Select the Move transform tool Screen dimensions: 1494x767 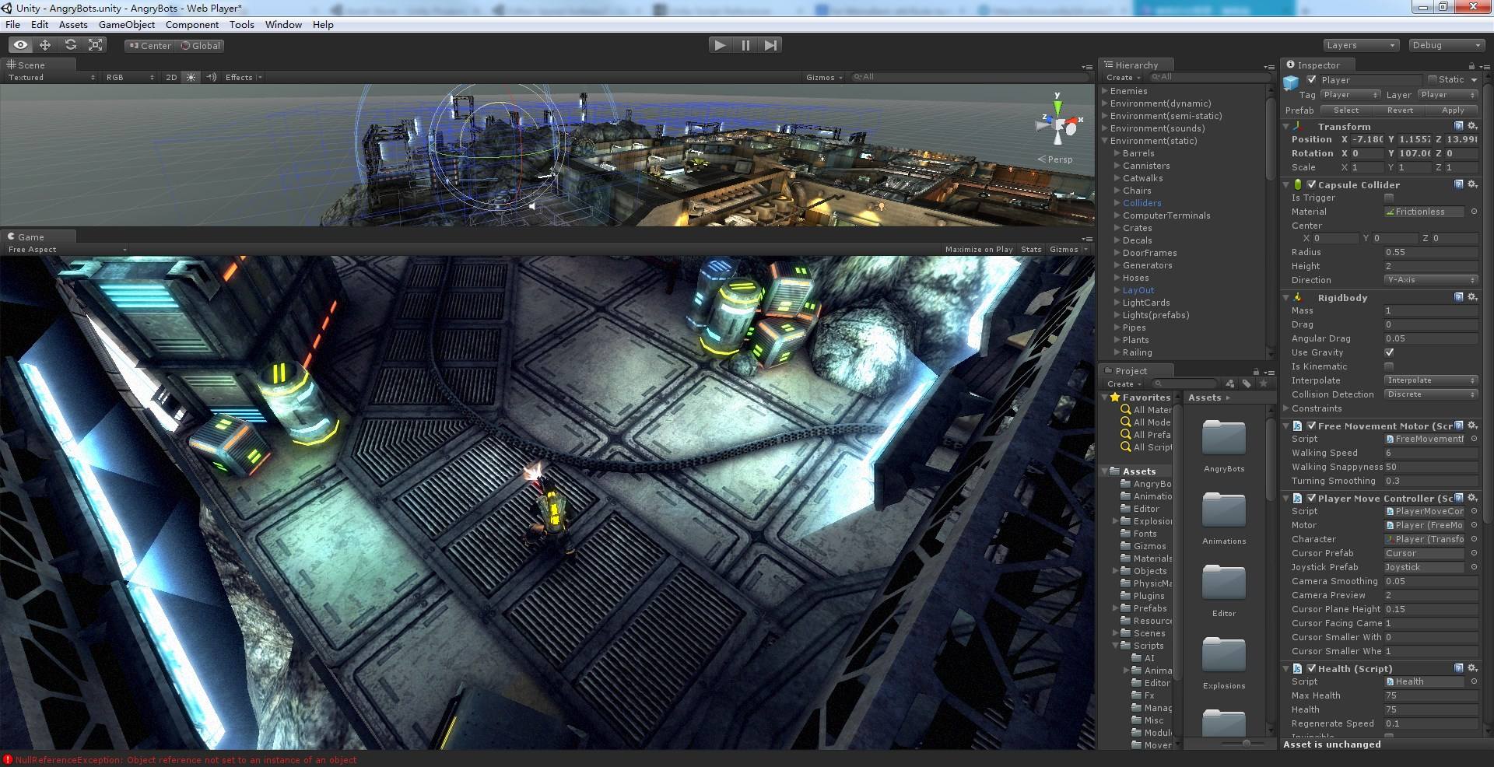tap(45, 45)
